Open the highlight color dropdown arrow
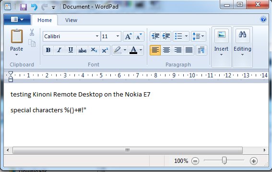This screenshot has height=172, width=272. [125, 50]
